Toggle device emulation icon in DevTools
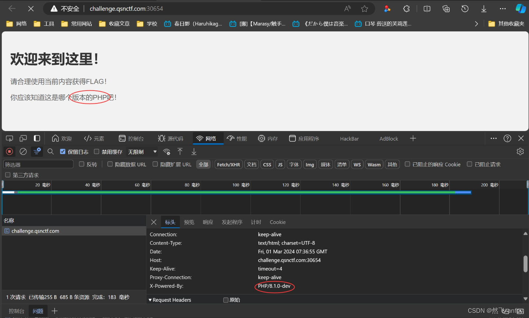This screenshot has width=529, height=318. [23, 138]
